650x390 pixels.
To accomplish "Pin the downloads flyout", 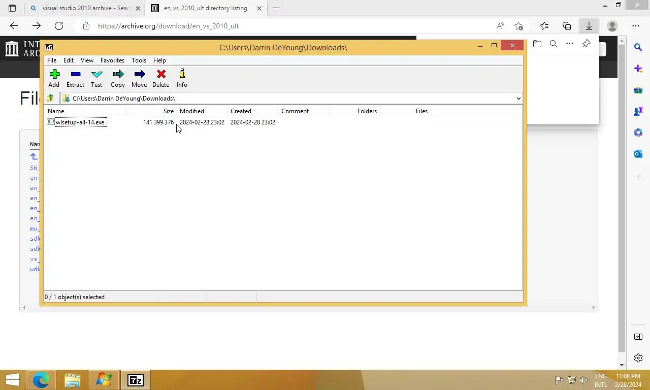I will [586, 44].
